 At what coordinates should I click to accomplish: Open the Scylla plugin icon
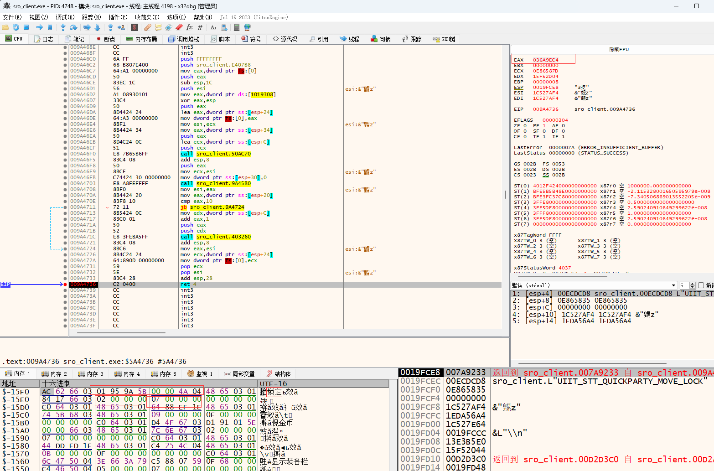135,27
